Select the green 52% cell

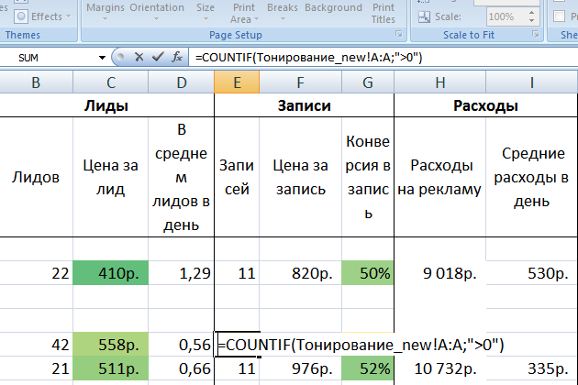click(x=368, y=368)
